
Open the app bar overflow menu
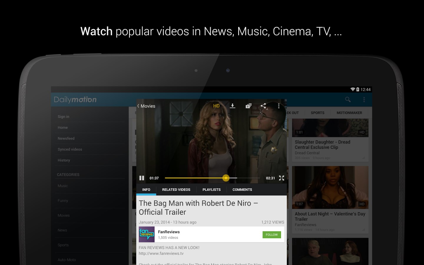(x=364, y=100)
